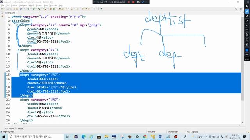Viewport: 250px width, 140px height.
Task: Open the blue pen color swatch
Action: coord(247,50)
